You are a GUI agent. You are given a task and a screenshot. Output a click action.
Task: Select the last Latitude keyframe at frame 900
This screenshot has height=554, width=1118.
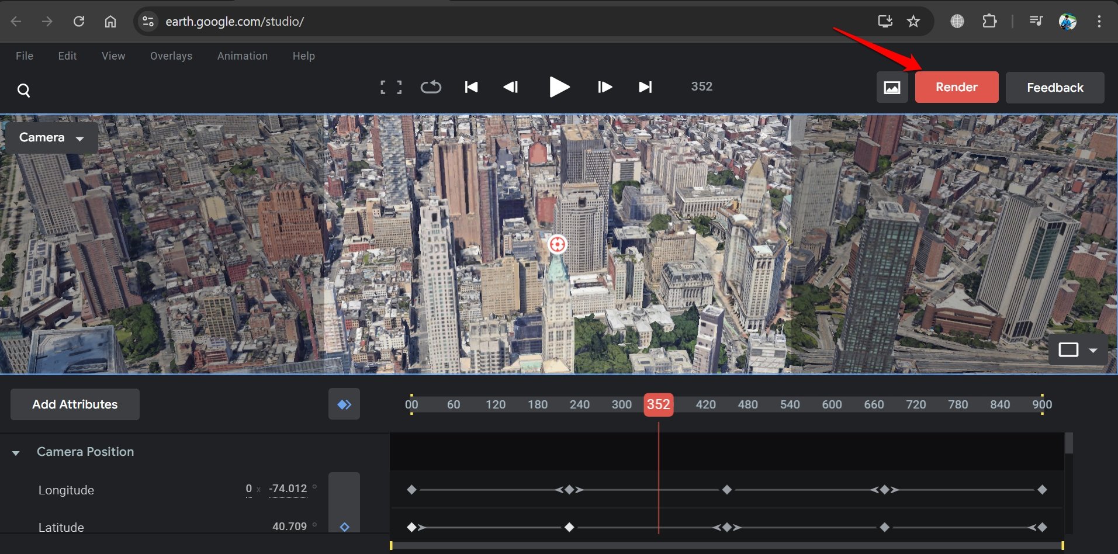tap(1042, 527)
